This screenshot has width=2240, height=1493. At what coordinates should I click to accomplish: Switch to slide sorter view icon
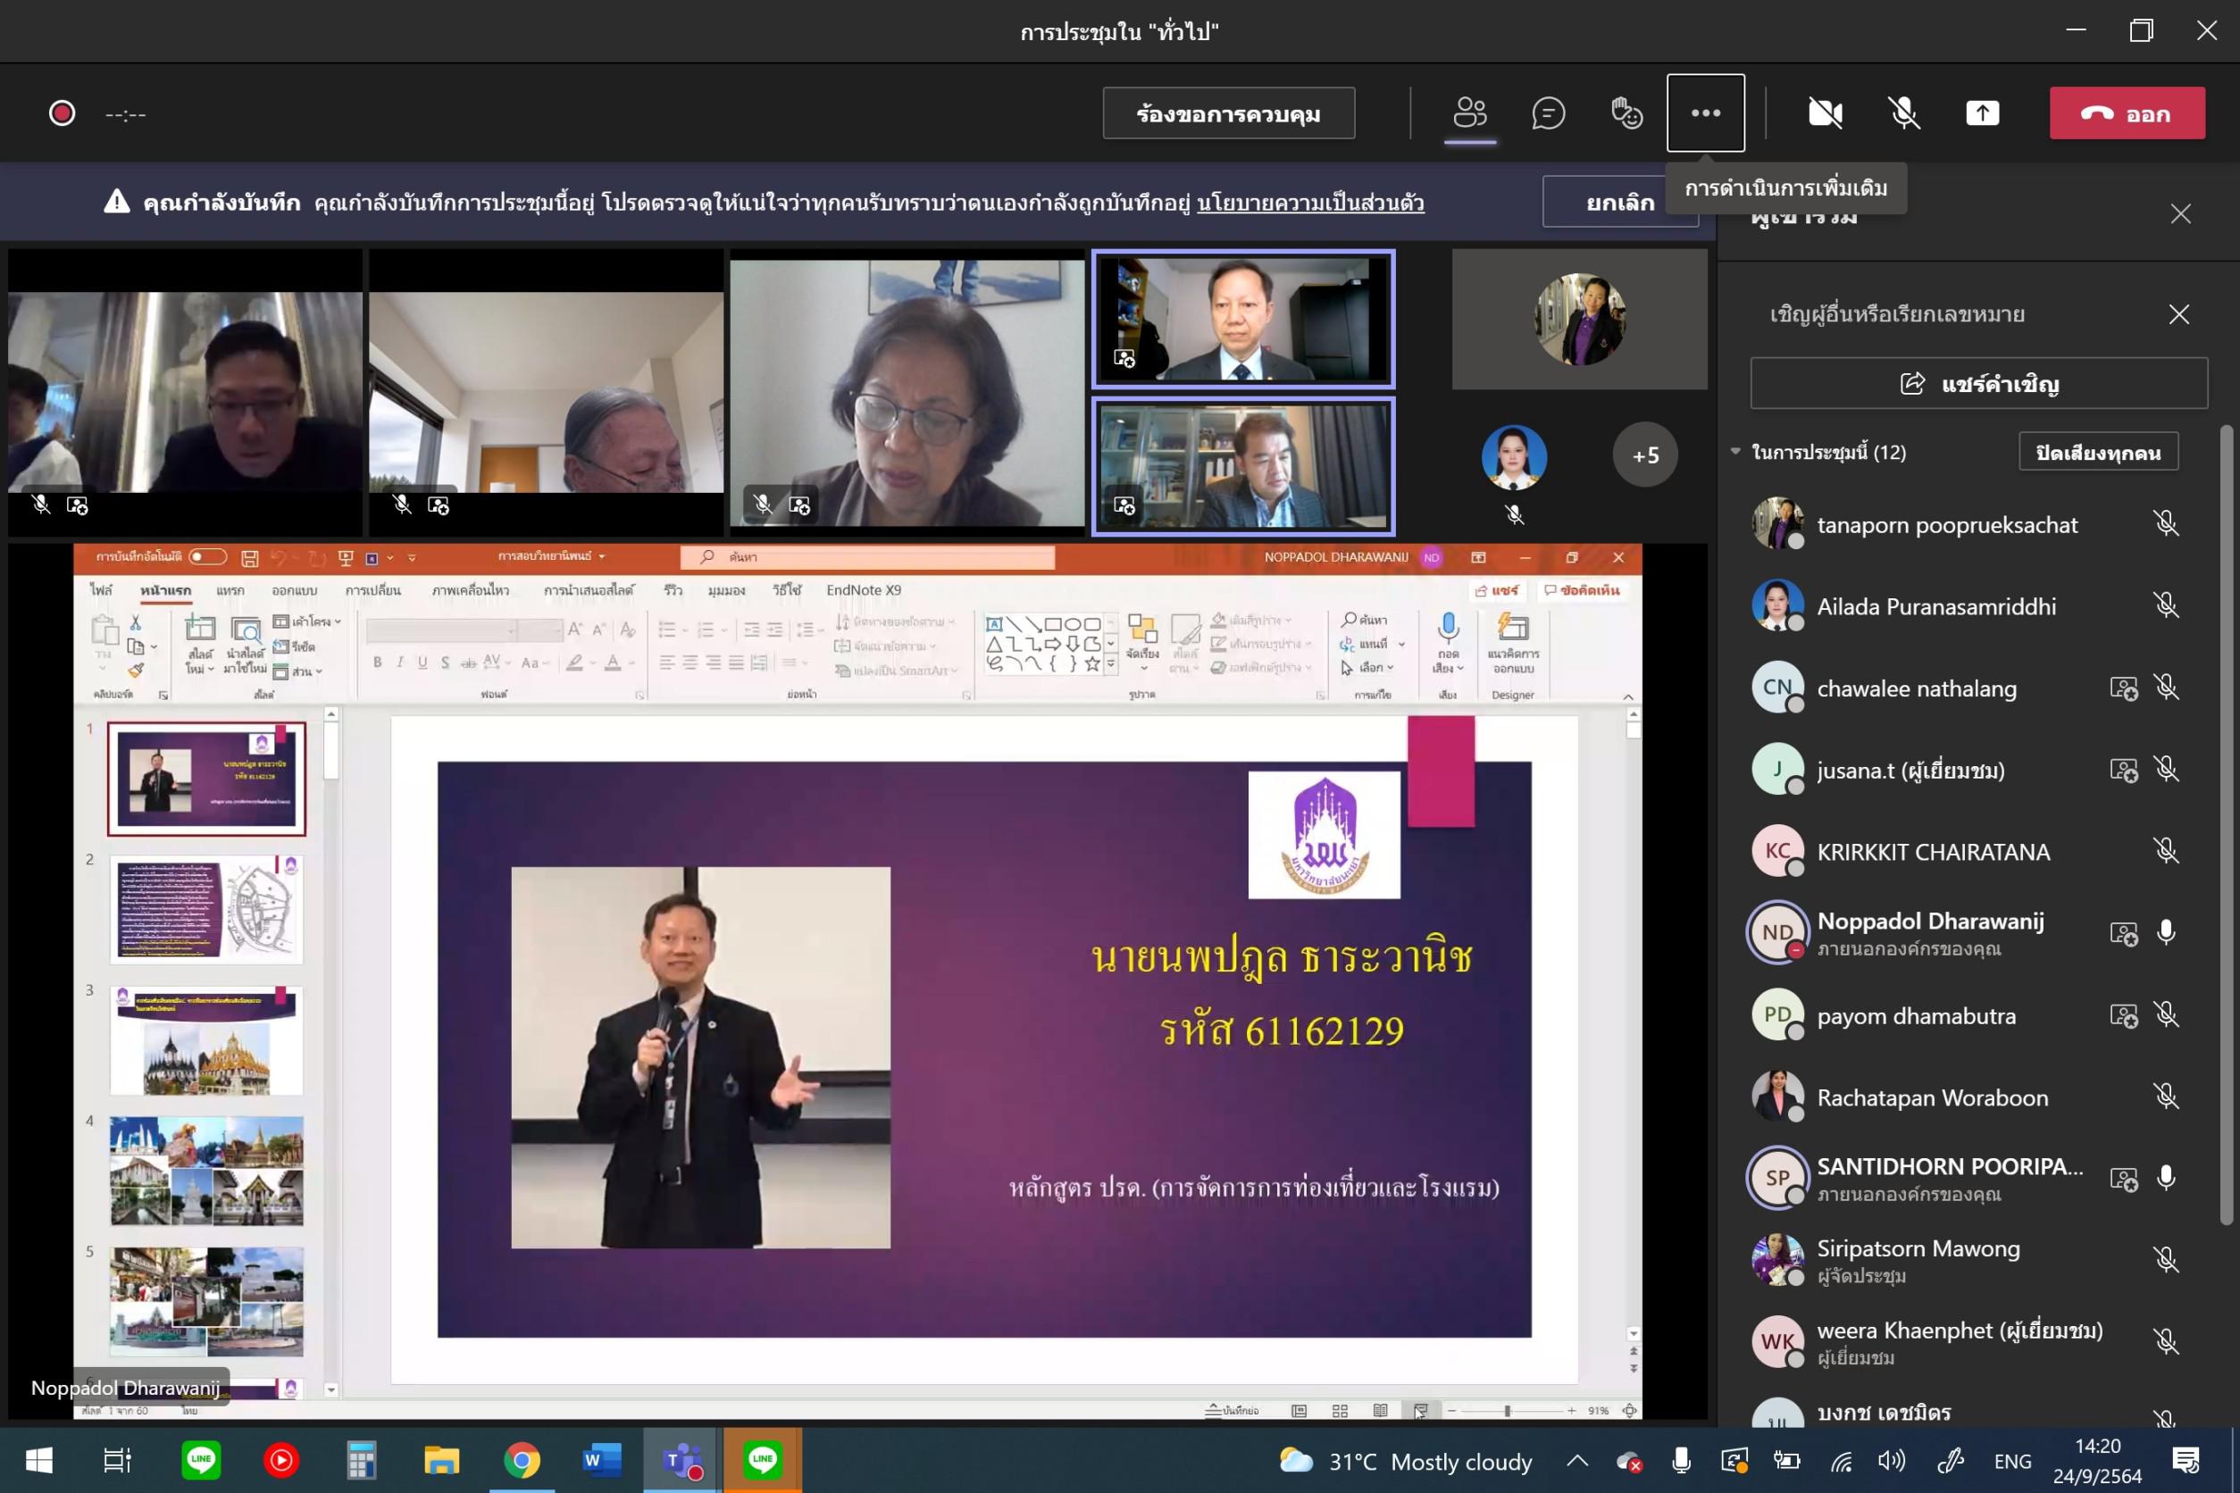coord(1340,1410)
